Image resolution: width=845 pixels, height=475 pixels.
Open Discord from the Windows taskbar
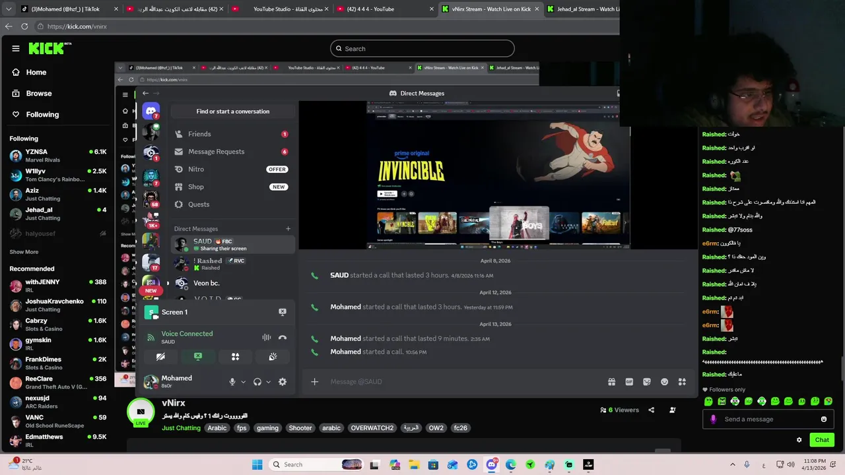coord(491,464)
